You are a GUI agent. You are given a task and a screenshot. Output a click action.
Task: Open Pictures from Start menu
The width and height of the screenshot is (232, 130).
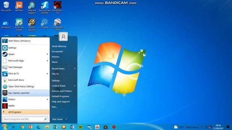point(55,57)
